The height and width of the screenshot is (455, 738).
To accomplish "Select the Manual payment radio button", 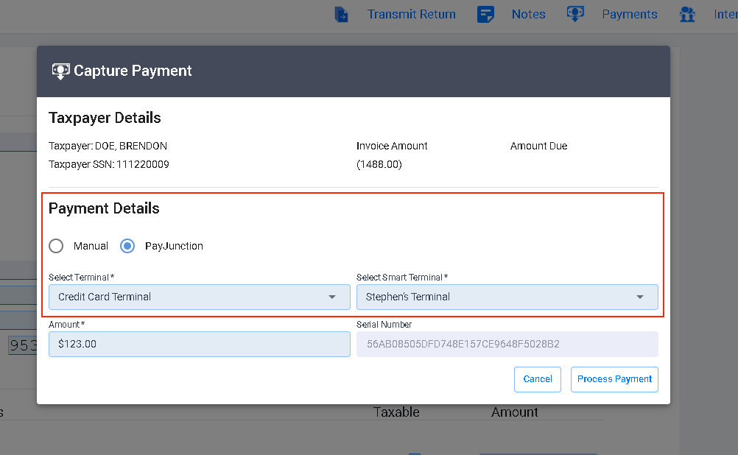I will pyautogui.click(x=56, y=246).
